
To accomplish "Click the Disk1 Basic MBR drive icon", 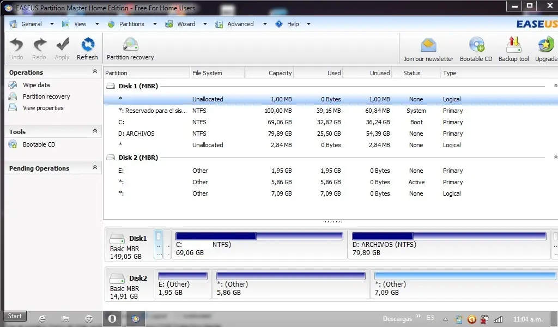I will [117, 238].
